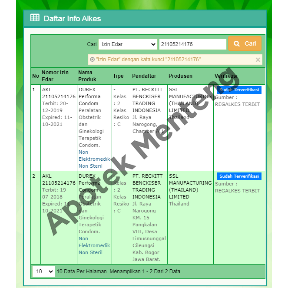Viewport: 288px width, 288px height.
Task: Select the AKL 21105214176 number in row 1
Action: (59, 93)
